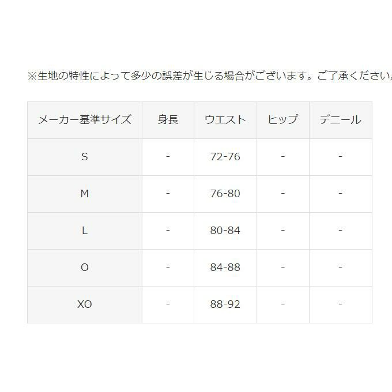Click the デニール column header
Image resolution: width=392 pixels, height=392 pixels.
point(340,120)
